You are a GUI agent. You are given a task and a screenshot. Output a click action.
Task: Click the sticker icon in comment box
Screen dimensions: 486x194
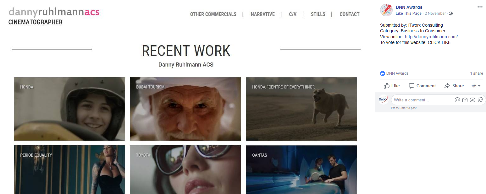coord(480,100)
